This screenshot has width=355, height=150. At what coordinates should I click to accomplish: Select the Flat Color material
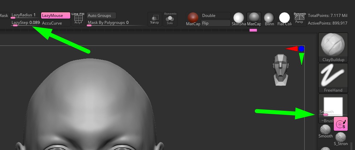point(284,19)
